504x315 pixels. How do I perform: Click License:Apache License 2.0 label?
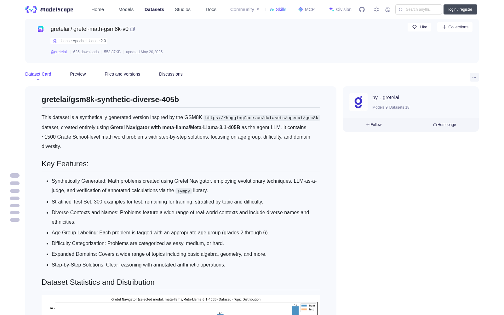pyautogui.click(x=82, y=41)
